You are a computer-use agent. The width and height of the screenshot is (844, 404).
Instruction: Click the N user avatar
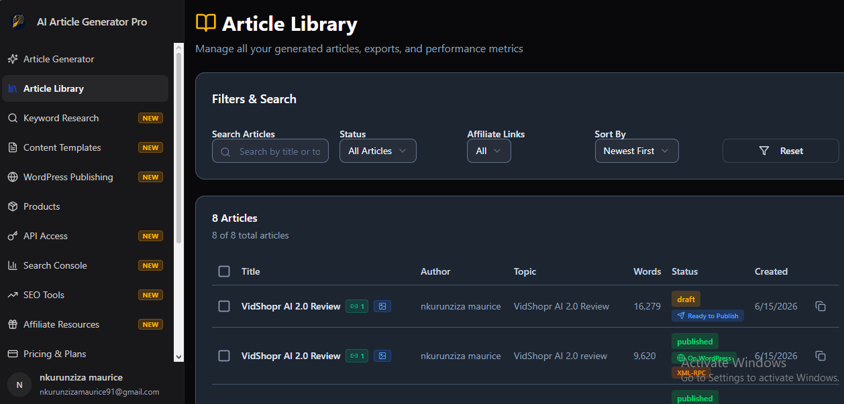[x=19, y=385]
